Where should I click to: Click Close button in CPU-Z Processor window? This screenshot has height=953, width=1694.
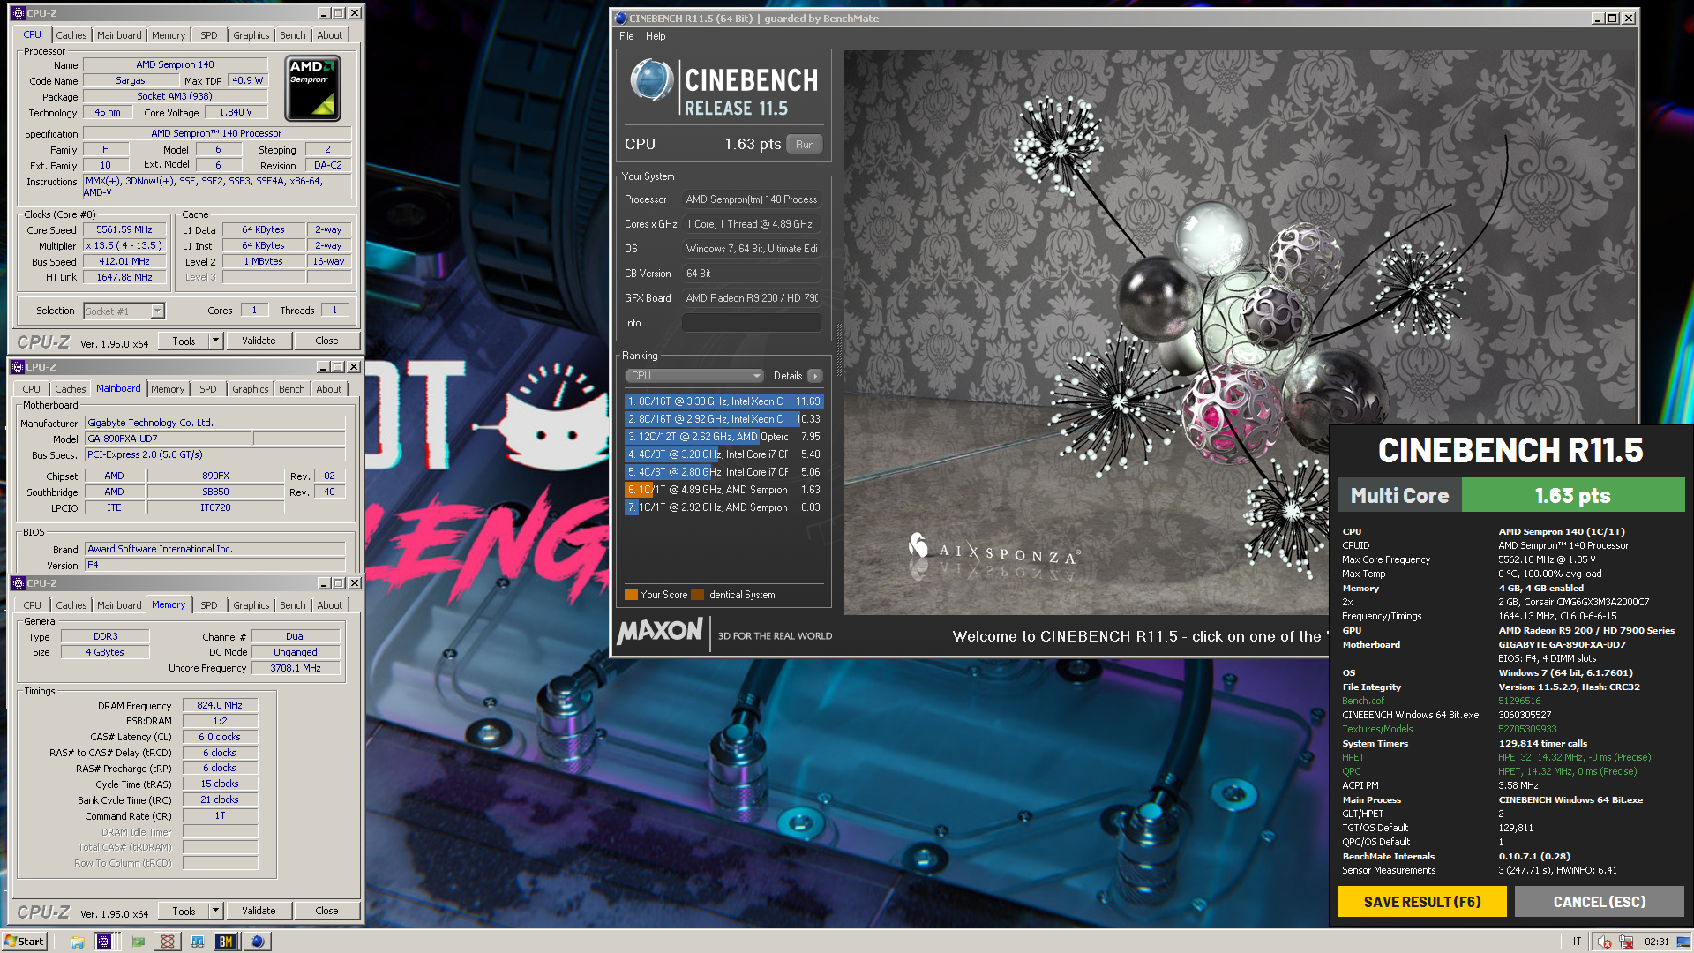(x=326, y=341)
